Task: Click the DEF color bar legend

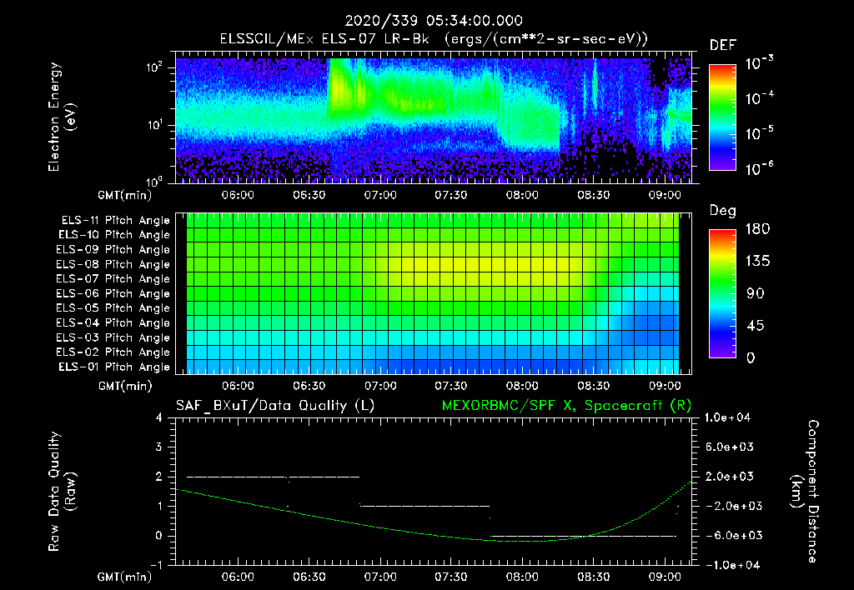Action: pos(722,117)
